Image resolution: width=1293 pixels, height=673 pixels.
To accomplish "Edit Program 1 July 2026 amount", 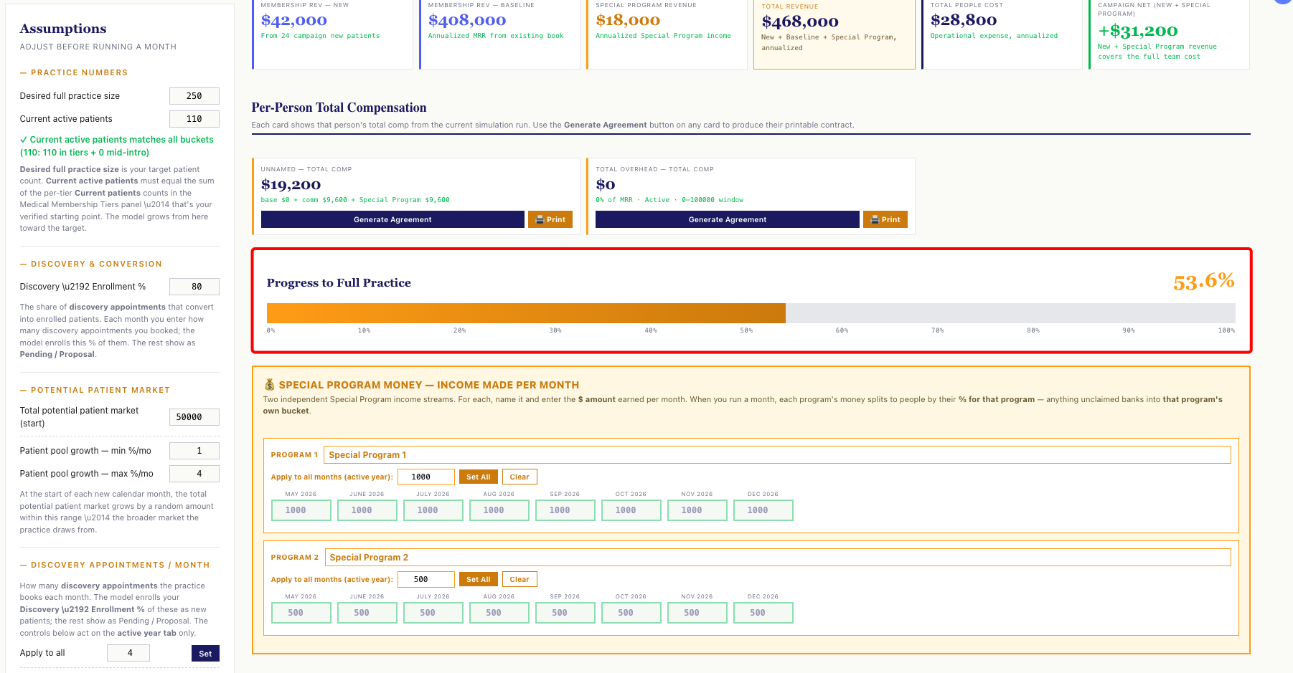I will [x=433, y=510].
